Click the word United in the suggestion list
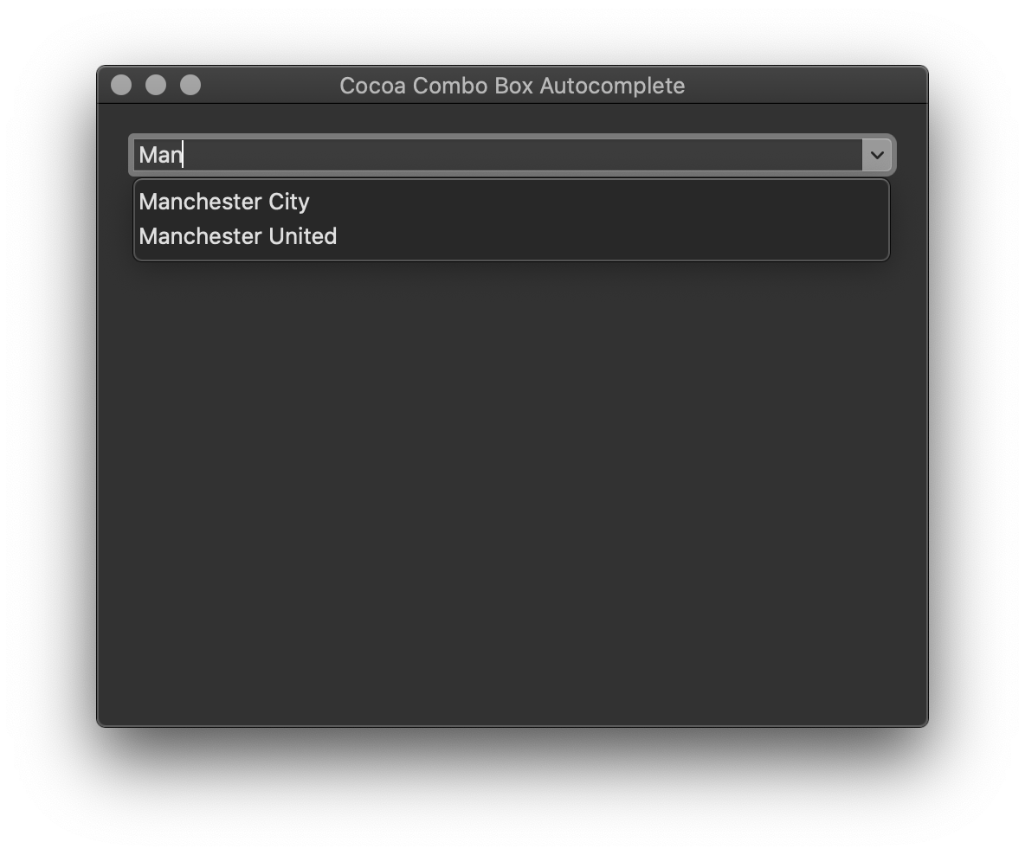The image size is (1025, 855). (x=303, y=236)
